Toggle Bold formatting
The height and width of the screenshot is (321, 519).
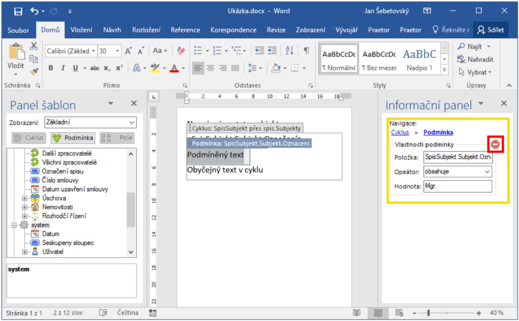[x=51, y=68]
